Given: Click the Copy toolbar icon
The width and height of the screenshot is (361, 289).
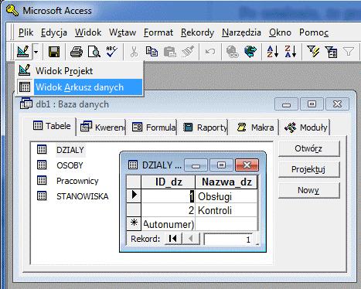Looking at the screenshot, I should [x=152, y=52].
